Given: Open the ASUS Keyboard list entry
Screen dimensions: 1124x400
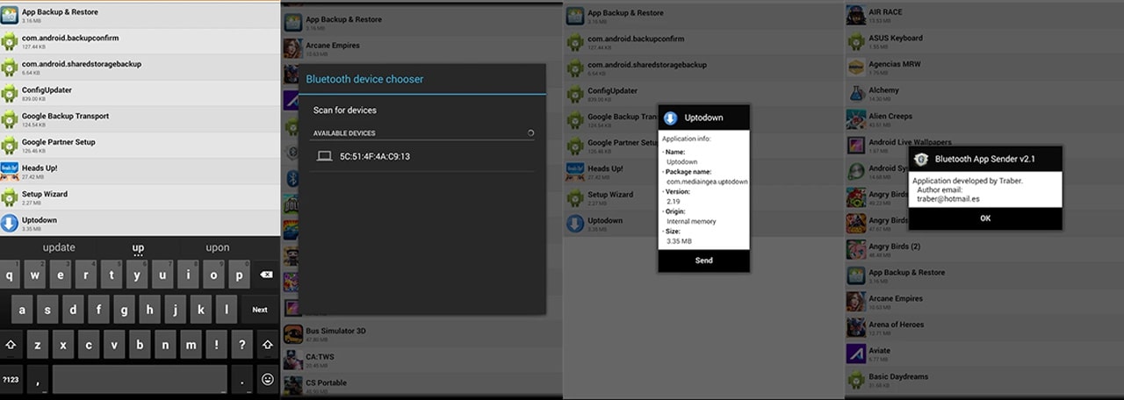Looking at the screenshot, I should tap(984, 41).
